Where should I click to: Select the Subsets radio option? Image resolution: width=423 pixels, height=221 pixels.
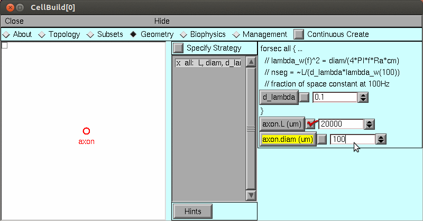pyautogui.click(x=90, y=34)
